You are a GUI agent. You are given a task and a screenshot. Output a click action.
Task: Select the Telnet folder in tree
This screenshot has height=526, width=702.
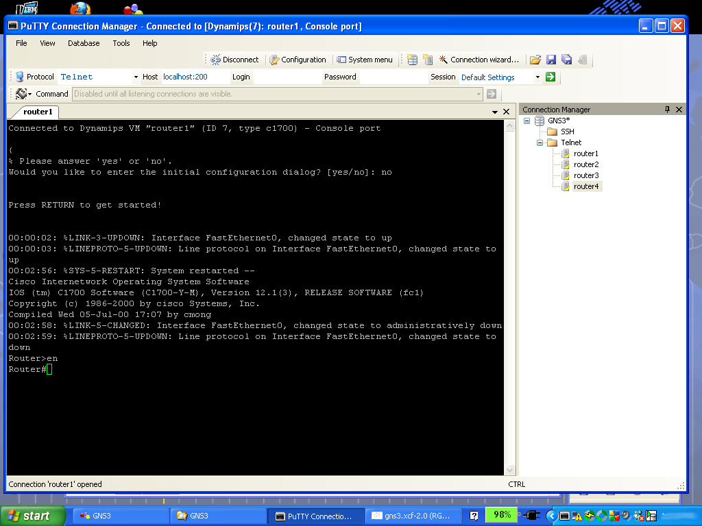pyautogui.click(x=571, y=142)
